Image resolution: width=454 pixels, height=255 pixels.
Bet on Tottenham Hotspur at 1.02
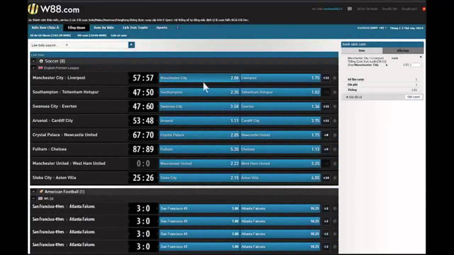[280, 92]
